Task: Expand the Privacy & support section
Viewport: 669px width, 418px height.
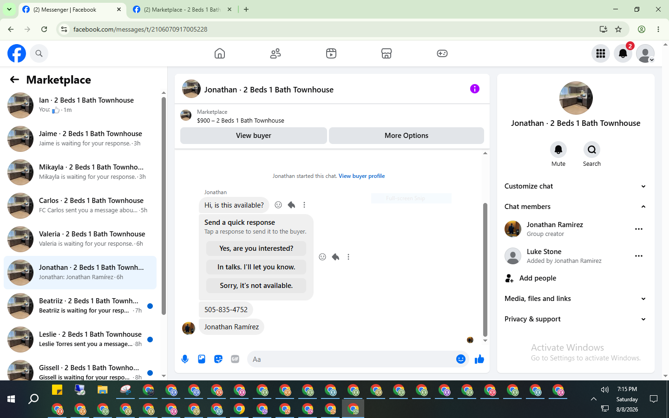Action: click(575, 319)
